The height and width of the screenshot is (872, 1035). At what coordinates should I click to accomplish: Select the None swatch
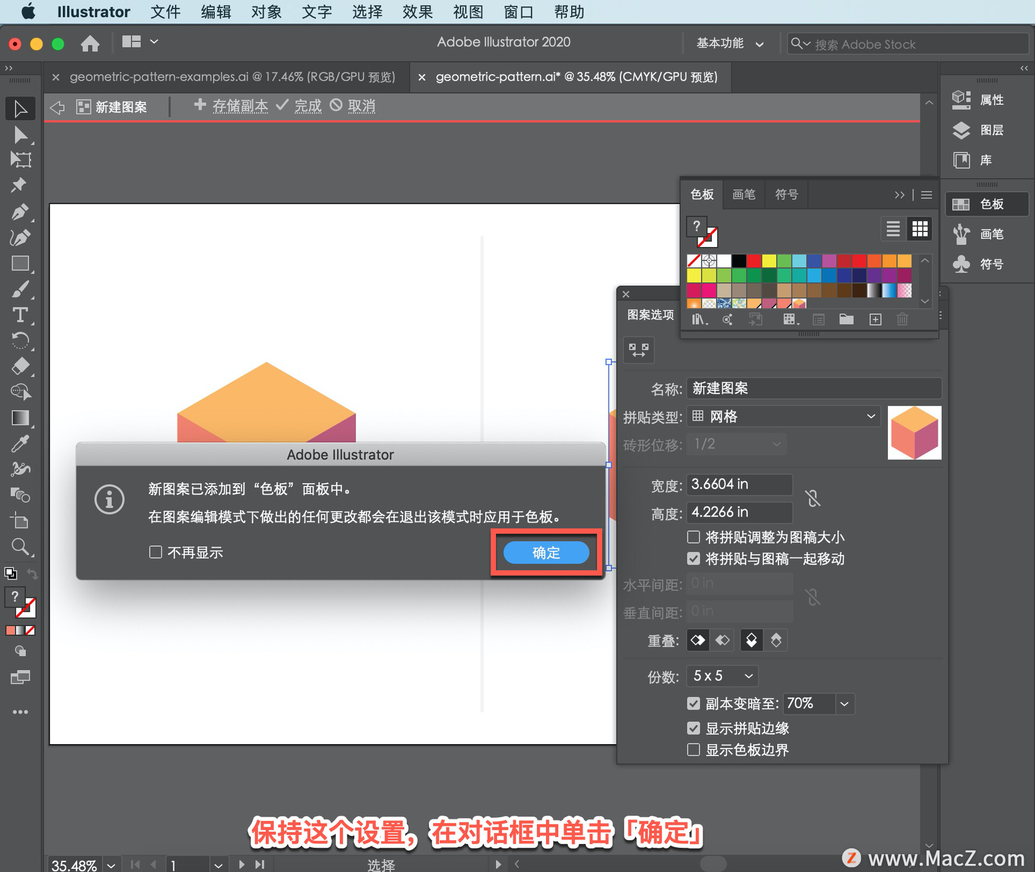[x=694, y=261]
